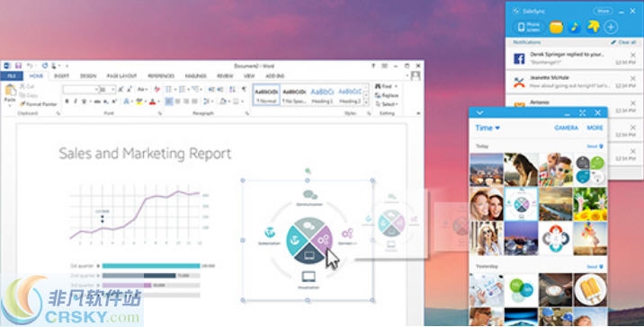Viewport: 644px width, 327px height.
Task: Decrease the paragraph indent
Action: pos(211,90)
